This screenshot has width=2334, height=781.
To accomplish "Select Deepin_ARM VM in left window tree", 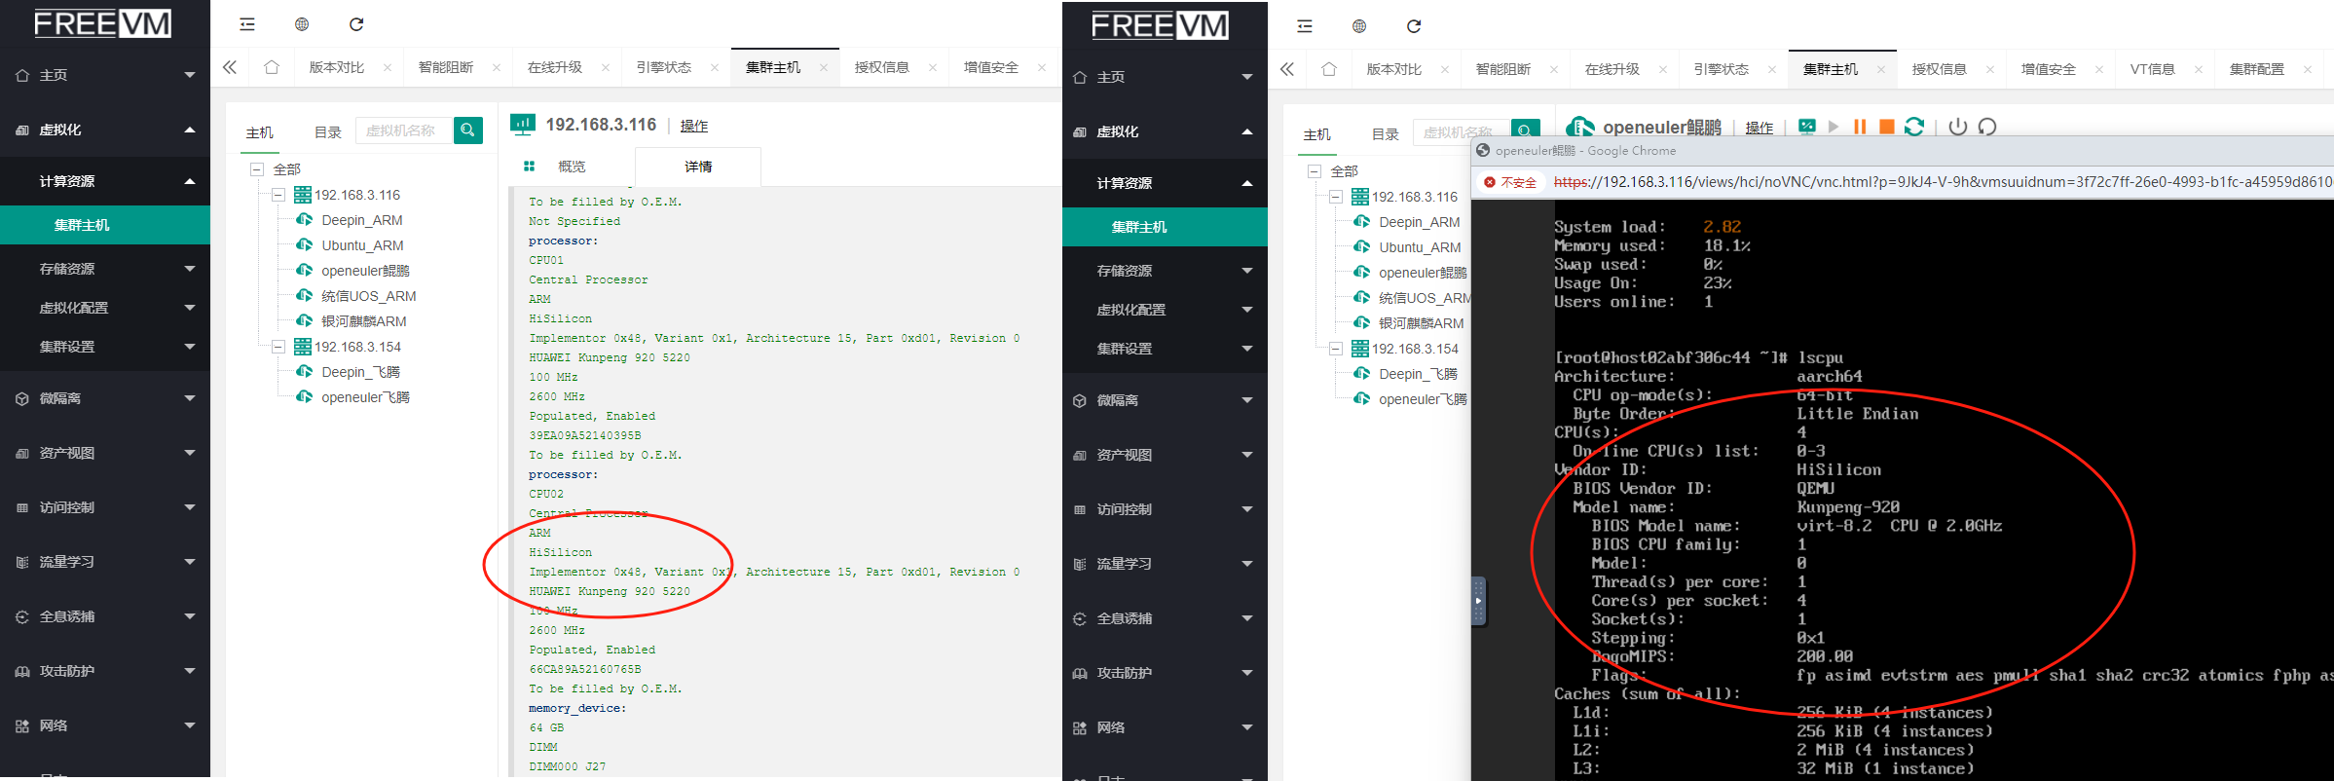I will point(362,220).
